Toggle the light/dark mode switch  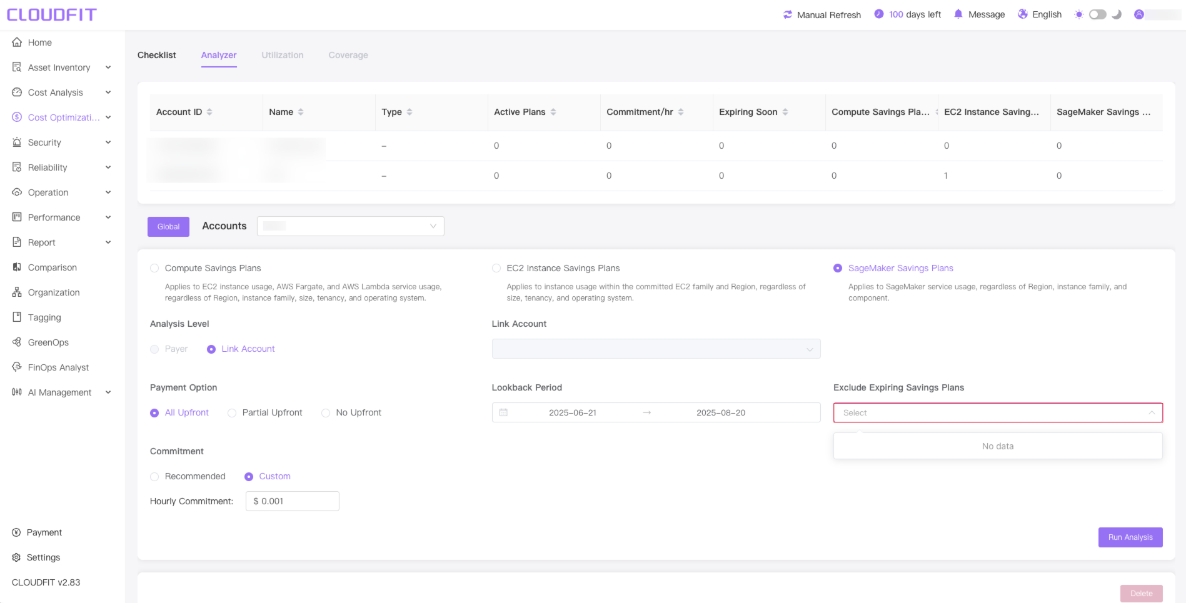click(1098, 14)
